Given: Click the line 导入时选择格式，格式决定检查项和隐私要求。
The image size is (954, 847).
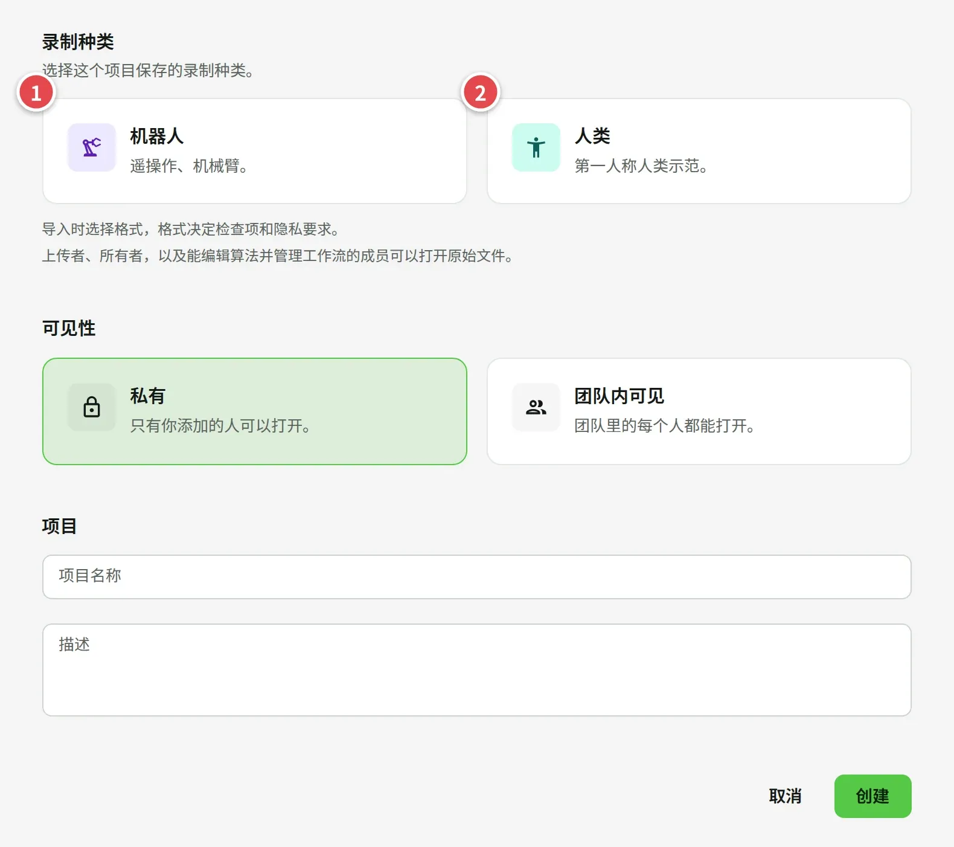Looking at the screenshot, I should tap(191, 230).
